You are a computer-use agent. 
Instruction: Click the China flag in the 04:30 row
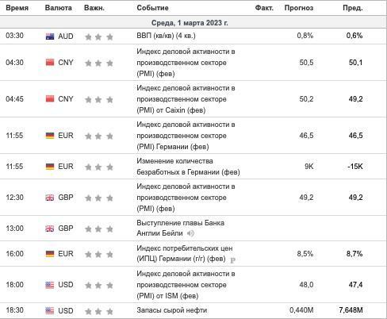50,63
